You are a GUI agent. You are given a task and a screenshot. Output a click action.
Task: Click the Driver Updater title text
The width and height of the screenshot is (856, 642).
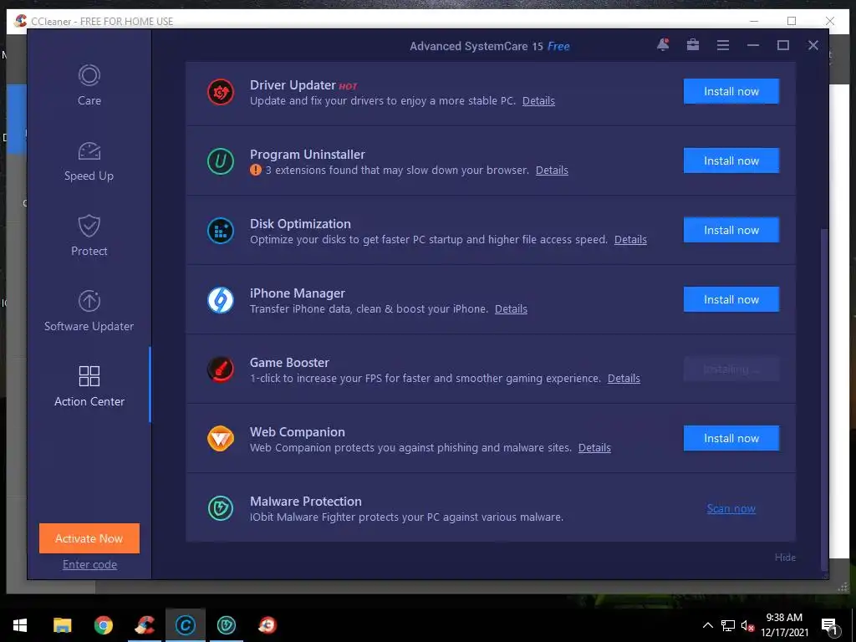pyautogui.click(x=293, y=85)
